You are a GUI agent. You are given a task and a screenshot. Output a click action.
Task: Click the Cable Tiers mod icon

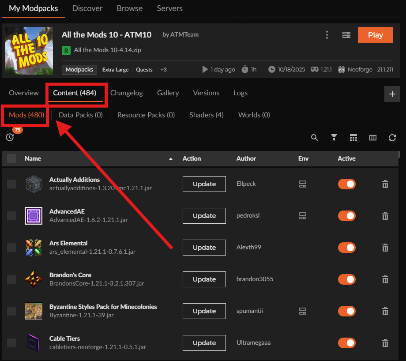click(x=34, y=343)
